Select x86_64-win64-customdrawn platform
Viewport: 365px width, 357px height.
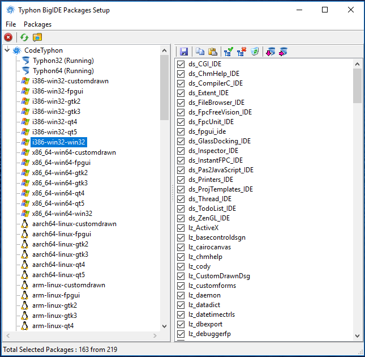pos(74,152)
